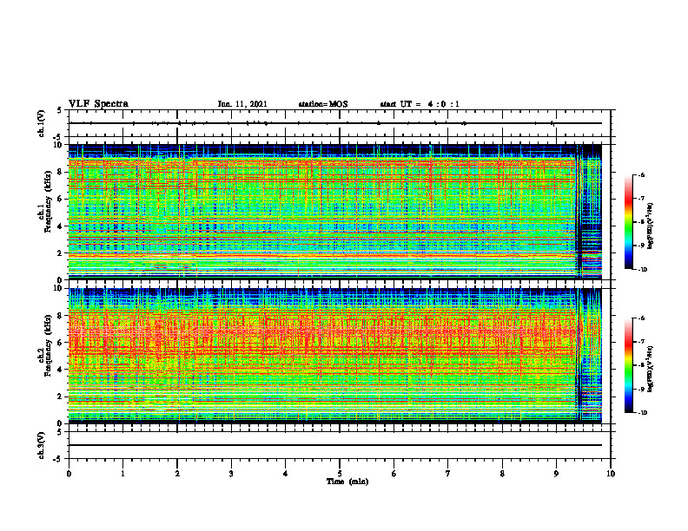Click time-axis tick label "2"

(177, 474)
